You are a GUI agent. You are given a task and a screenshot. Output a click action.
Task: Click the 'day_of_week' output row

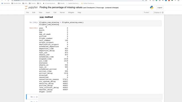click(53, 34)
